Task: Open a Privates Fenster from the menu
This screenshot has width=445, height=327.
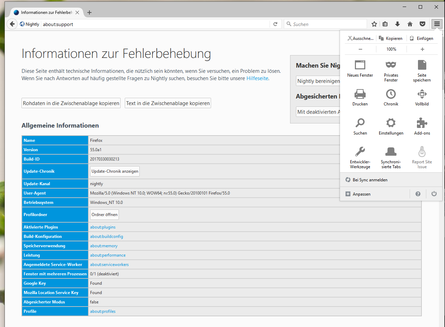Action: (391, 71)
